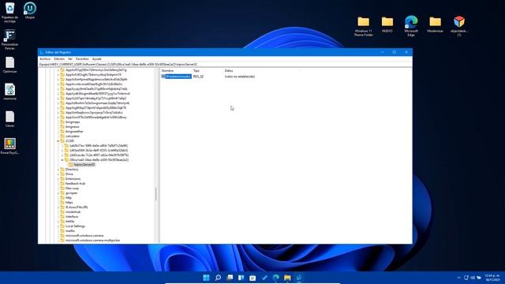
Task: Select the bingnews key
Action: pos(72,127)
